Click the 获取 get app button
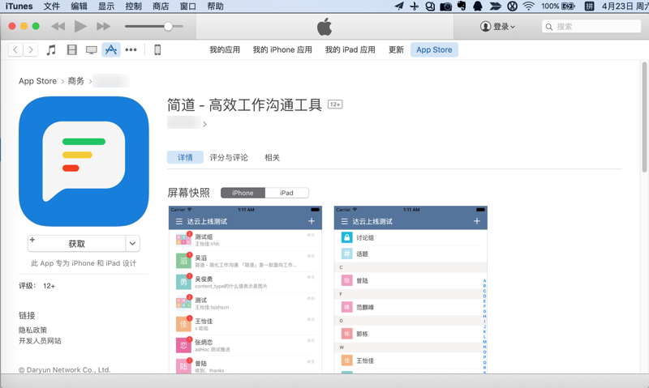 pos(76,244)
